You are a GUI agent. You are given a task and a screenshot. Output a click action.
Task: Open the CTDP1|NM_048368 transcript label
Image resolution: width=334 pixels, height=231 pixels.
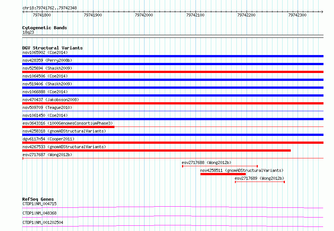tap(39, 213)
